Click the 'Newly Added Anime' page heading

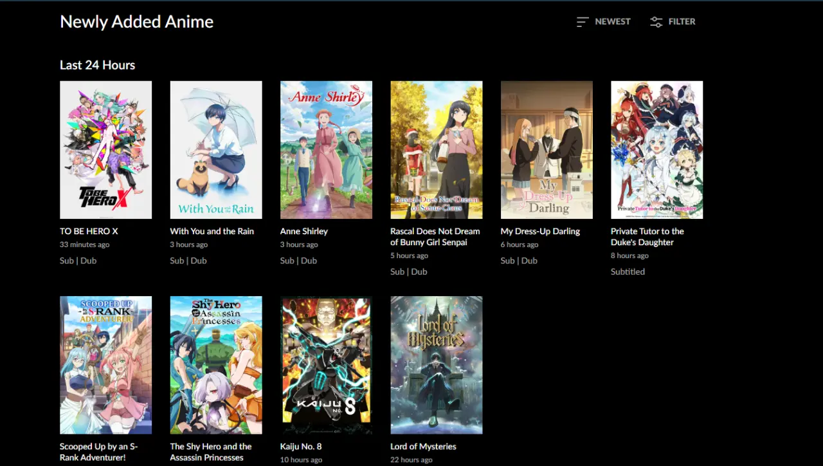137,22
